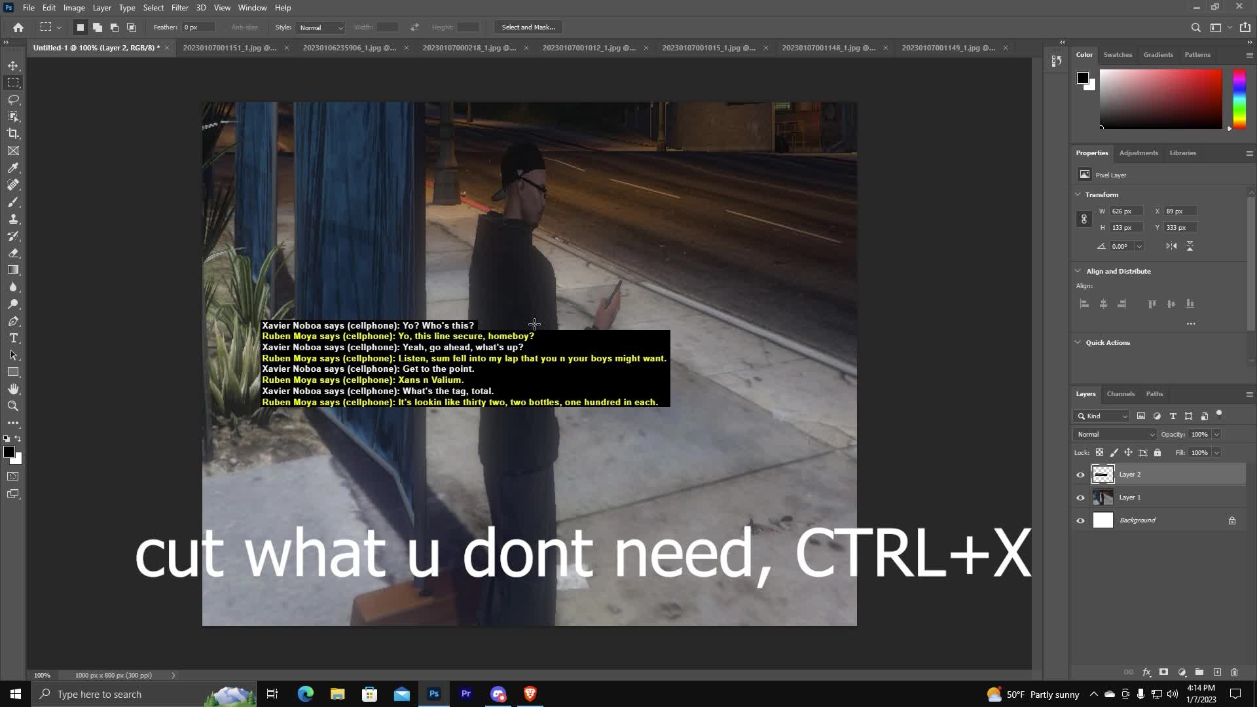
Task: Select the Clone Stamp tool
Action: 13,219
